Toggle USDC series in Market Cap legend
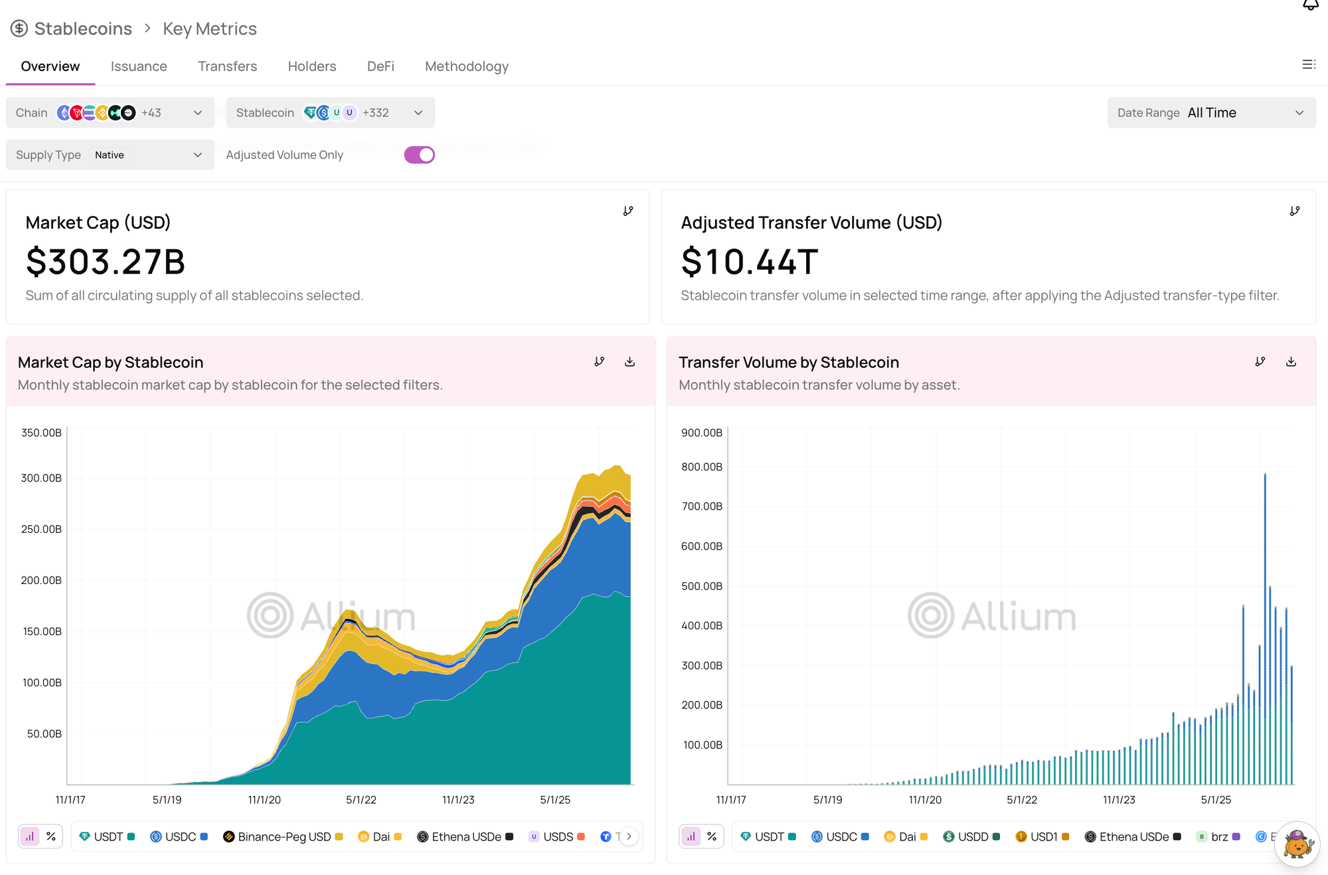Viewport: 1328px width, 875px height. coord(179,836)
